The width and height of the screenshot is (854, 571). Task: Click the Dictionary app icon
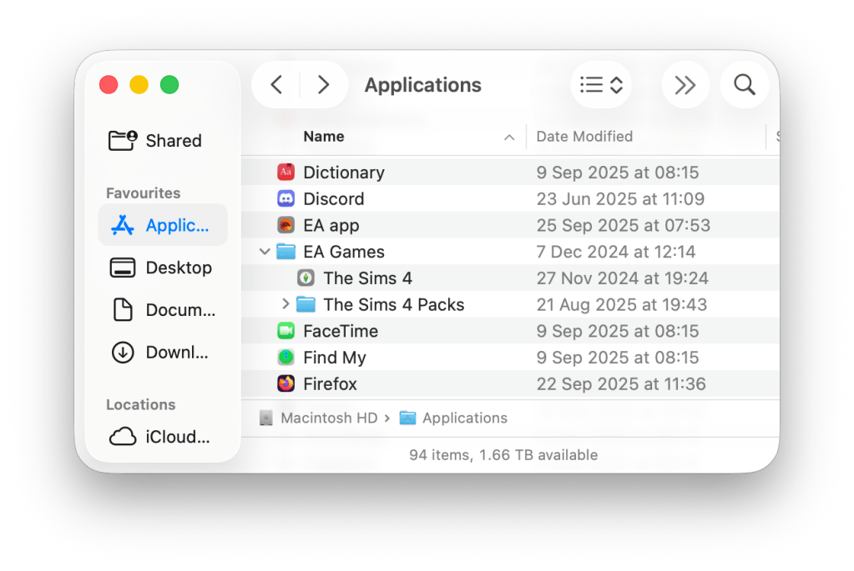coord(286,173)
